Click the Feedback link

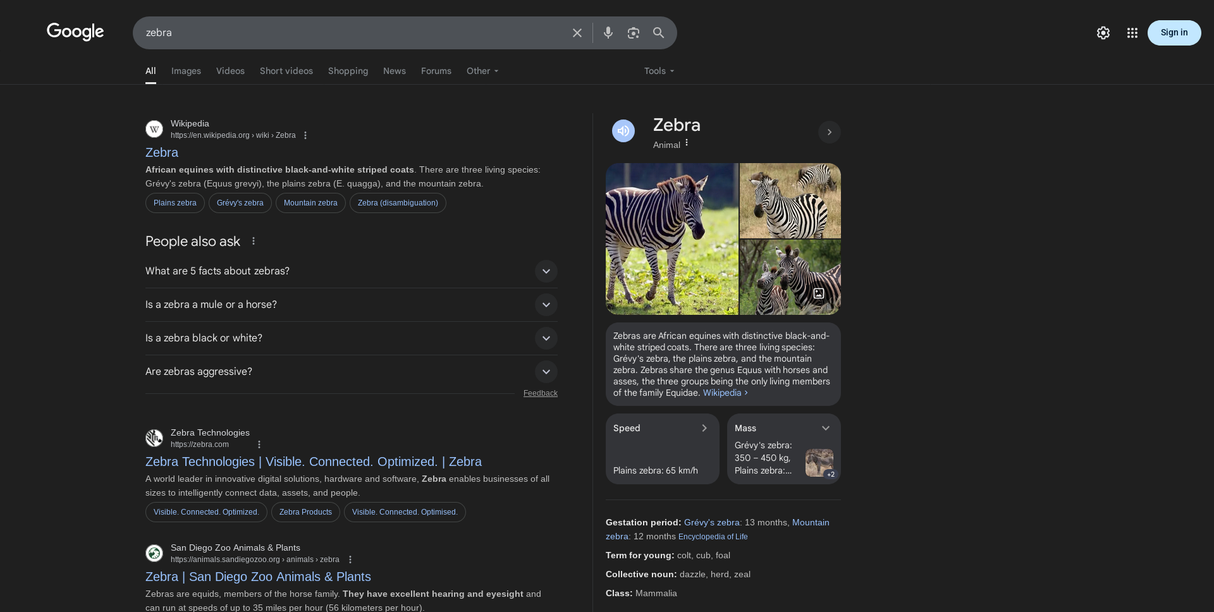[x=541, y=393]
